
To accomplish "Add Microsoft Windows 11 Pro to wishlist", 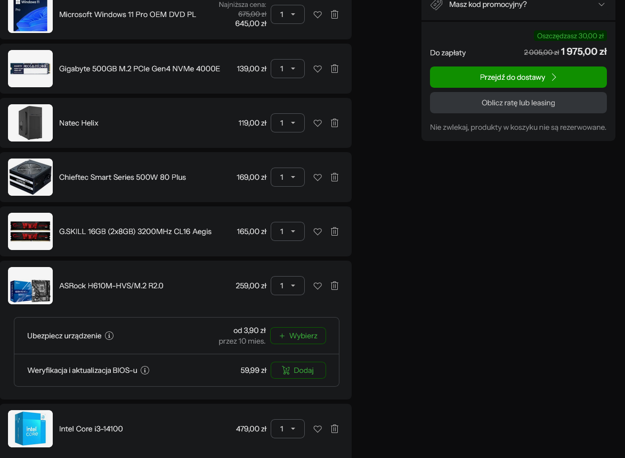I will (317, 15).
